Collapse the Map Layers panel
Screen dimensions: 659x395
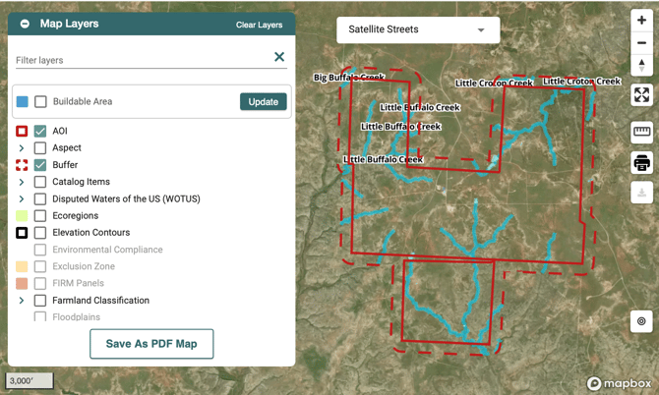click(25, 25)
